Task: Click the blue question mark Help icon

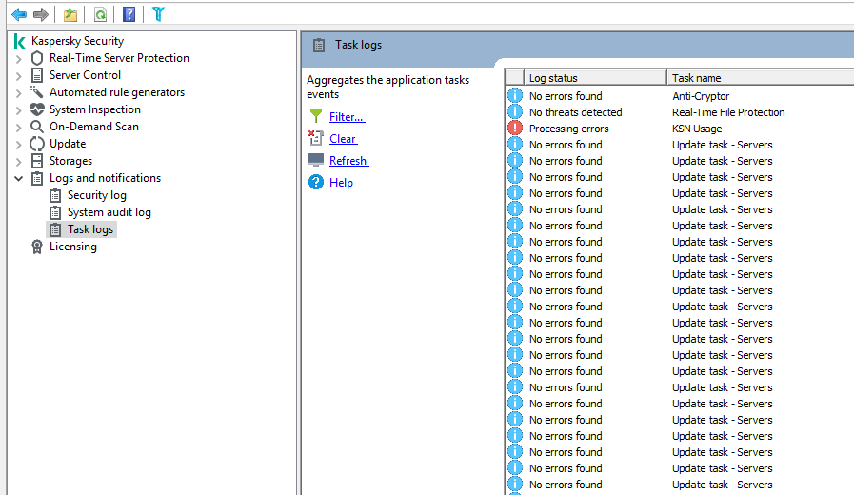Action: coord(316,182)
